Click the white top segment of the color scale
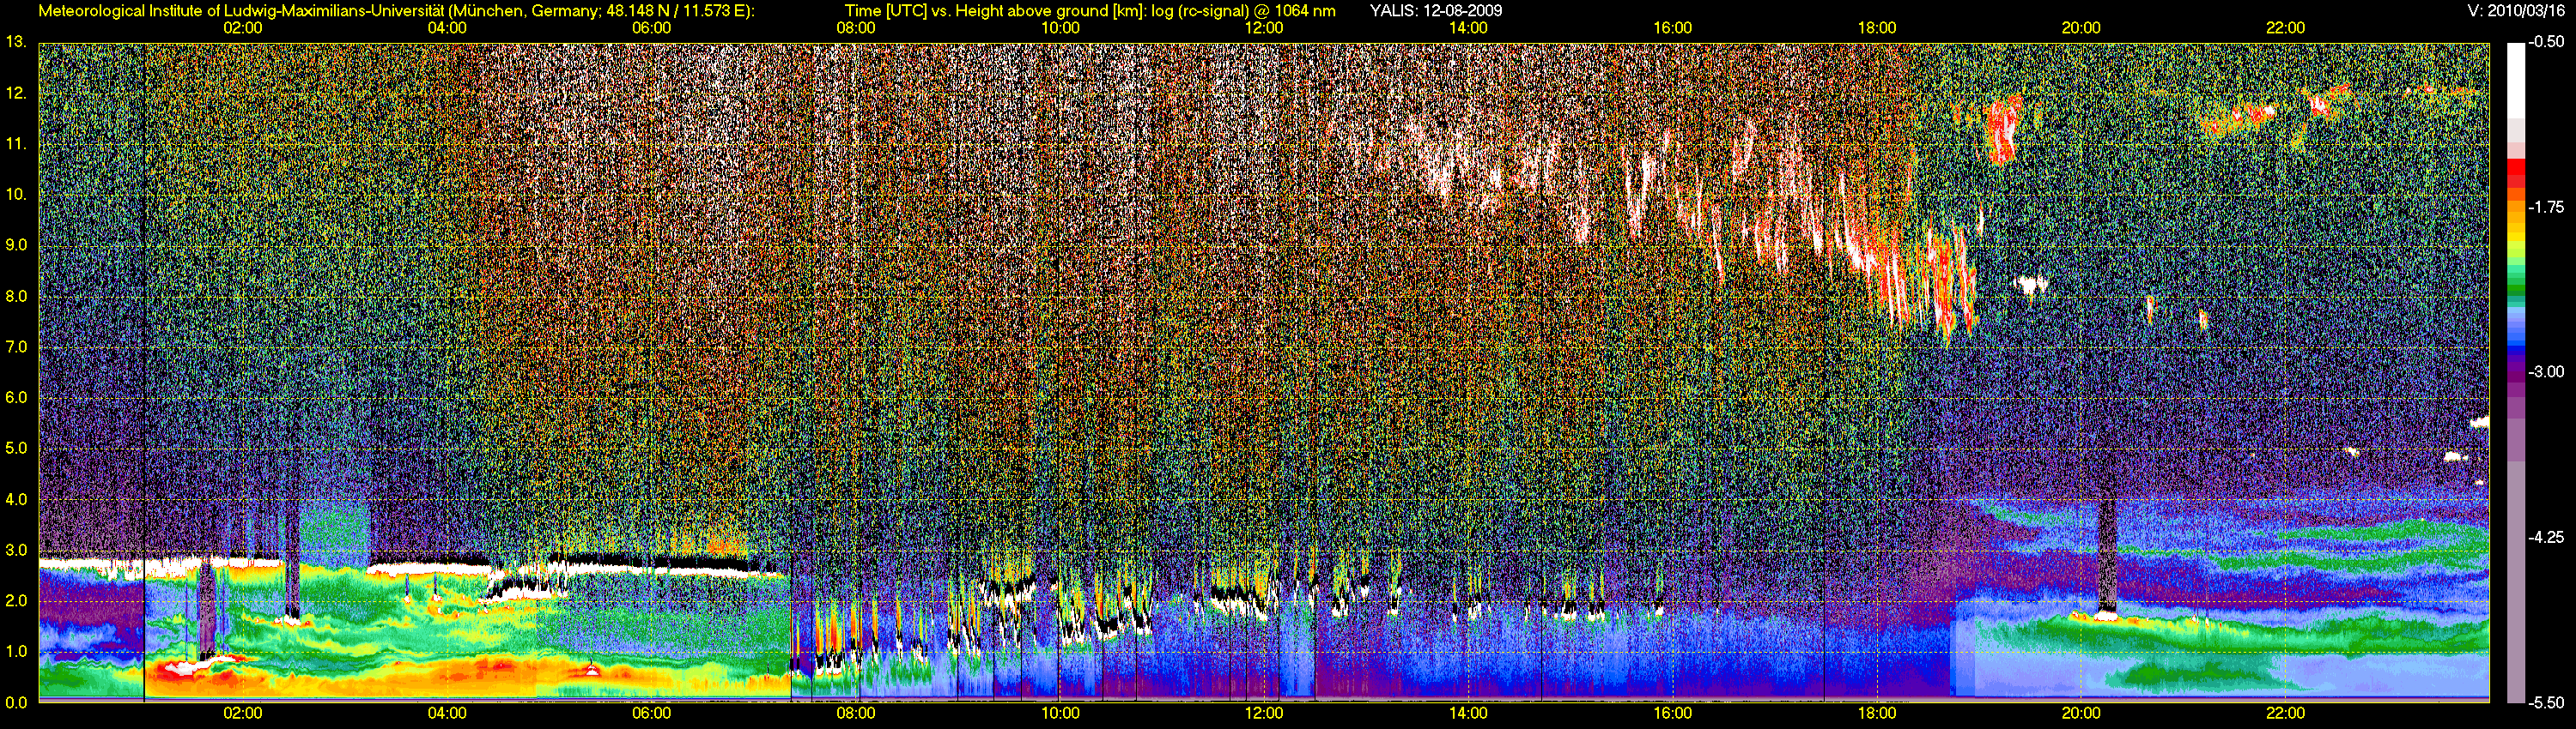This screenshot has width=2576, height=729. point(2515,80)
